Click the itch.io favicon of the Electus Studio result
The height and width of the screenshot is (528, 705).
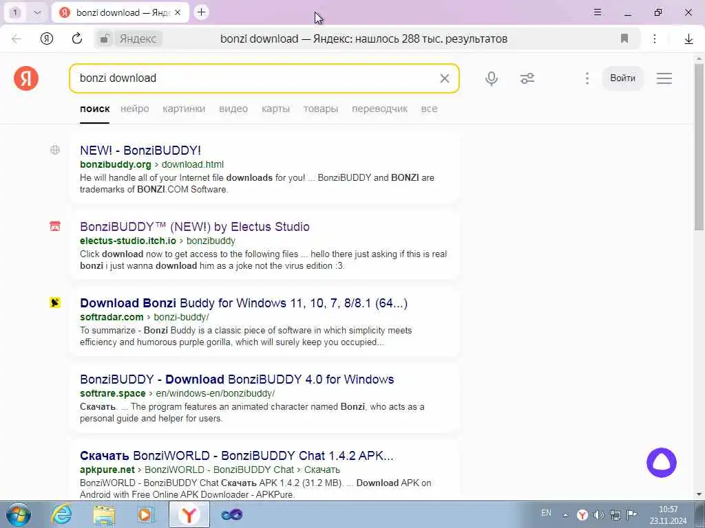pyautogui.click(x=55, y=225)
